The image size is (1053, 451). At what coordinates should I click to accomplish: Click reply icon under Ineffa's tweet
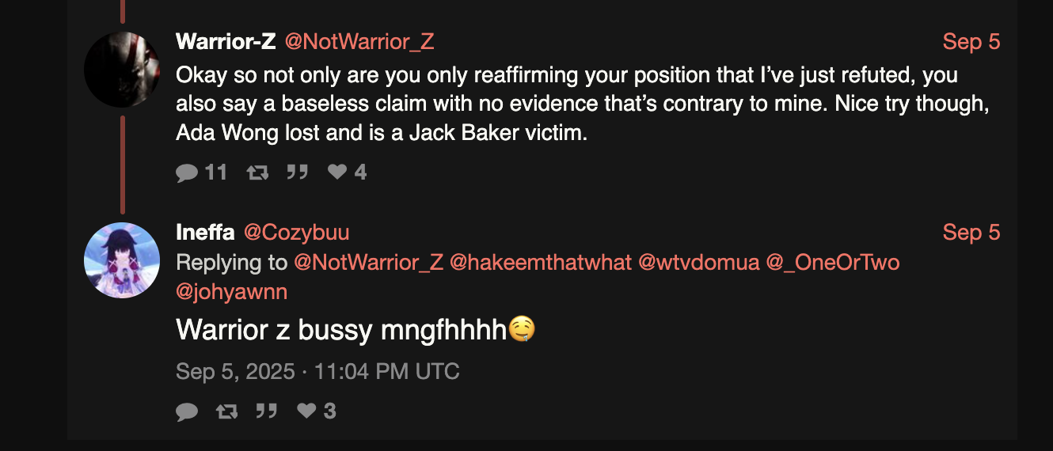tap(187, 411)
